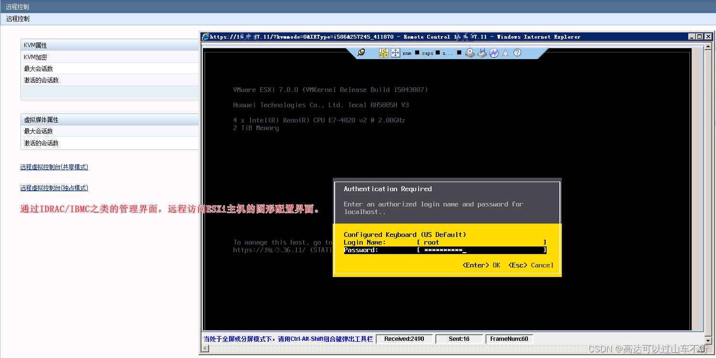Toggle the caps lock indicator
The height and width of the screenshot is (358, 716).
click(x=437, y=52)
